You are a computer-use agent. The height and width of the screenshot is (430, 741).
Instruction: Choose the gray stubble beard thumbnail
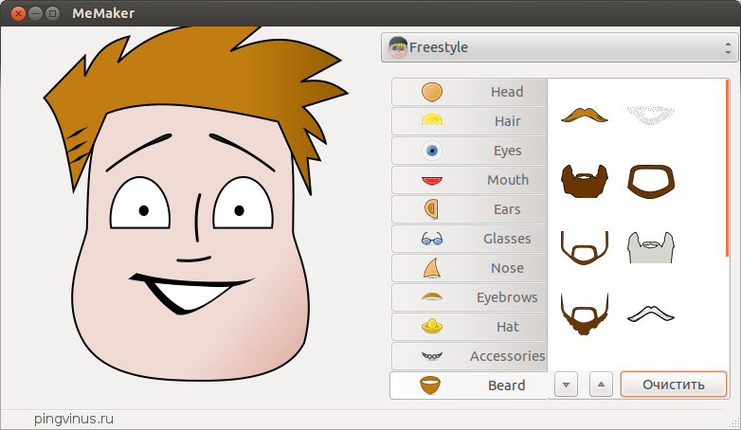pos(651,115)
